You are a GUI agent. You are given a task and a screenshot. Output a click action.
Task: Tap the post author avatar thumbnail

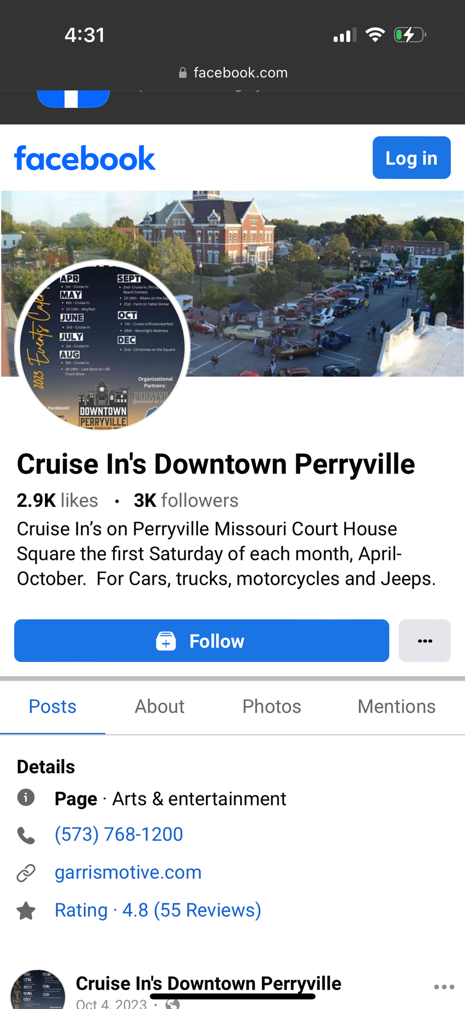(x=38, y=991)
